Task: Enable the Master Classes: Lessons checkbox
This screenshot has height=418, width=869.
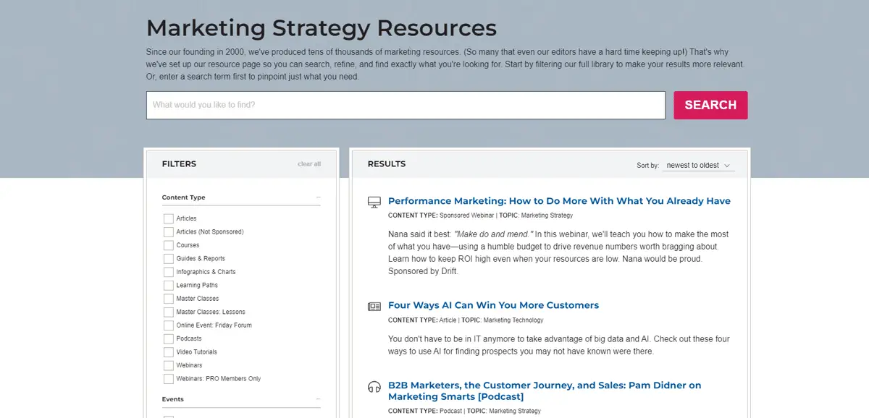Action: [x=169, y=312]
